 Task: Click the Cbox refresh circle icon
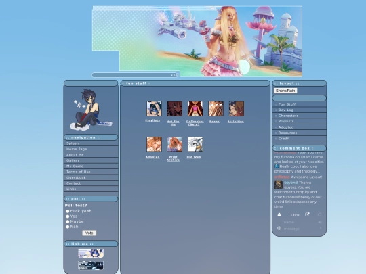coord(319,215)
